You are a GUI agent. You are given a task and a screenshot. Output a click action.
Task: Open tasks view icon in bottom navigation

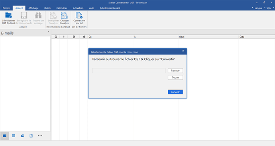pyautogui.click(x=31, y=136)
